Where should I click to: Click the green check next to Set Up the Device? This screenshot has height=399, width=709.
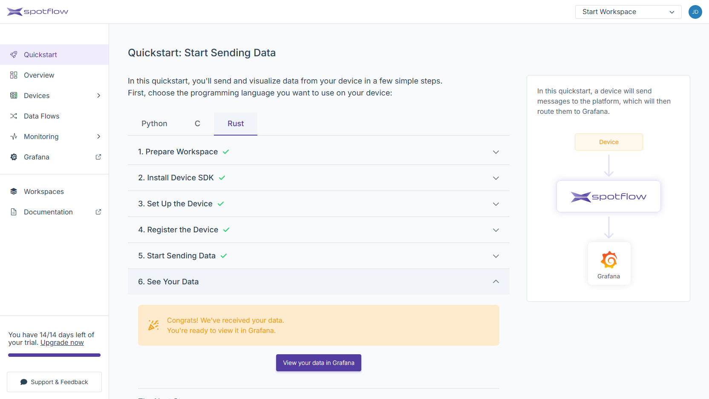(221, 204)
